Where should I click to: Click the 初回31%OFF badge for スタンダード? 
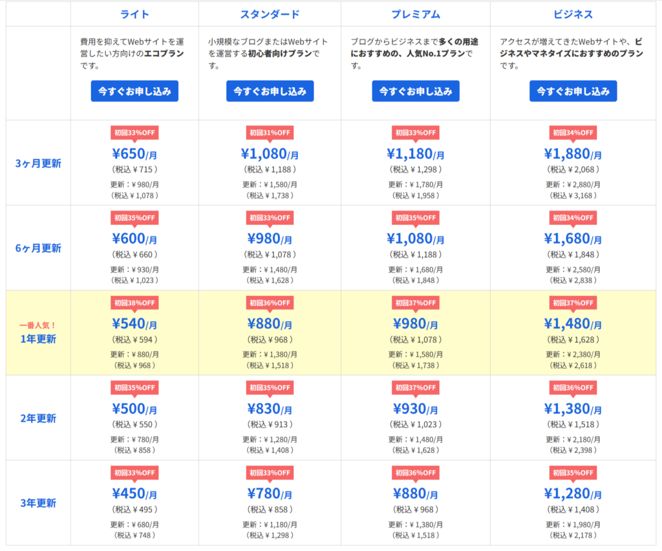pyautogui.click(x=270, y=133)
